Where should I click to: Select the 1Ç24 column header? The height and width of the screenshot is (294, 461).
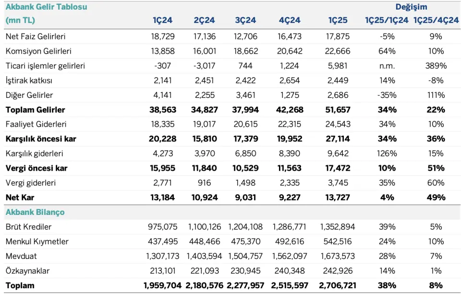click(162, 20)
